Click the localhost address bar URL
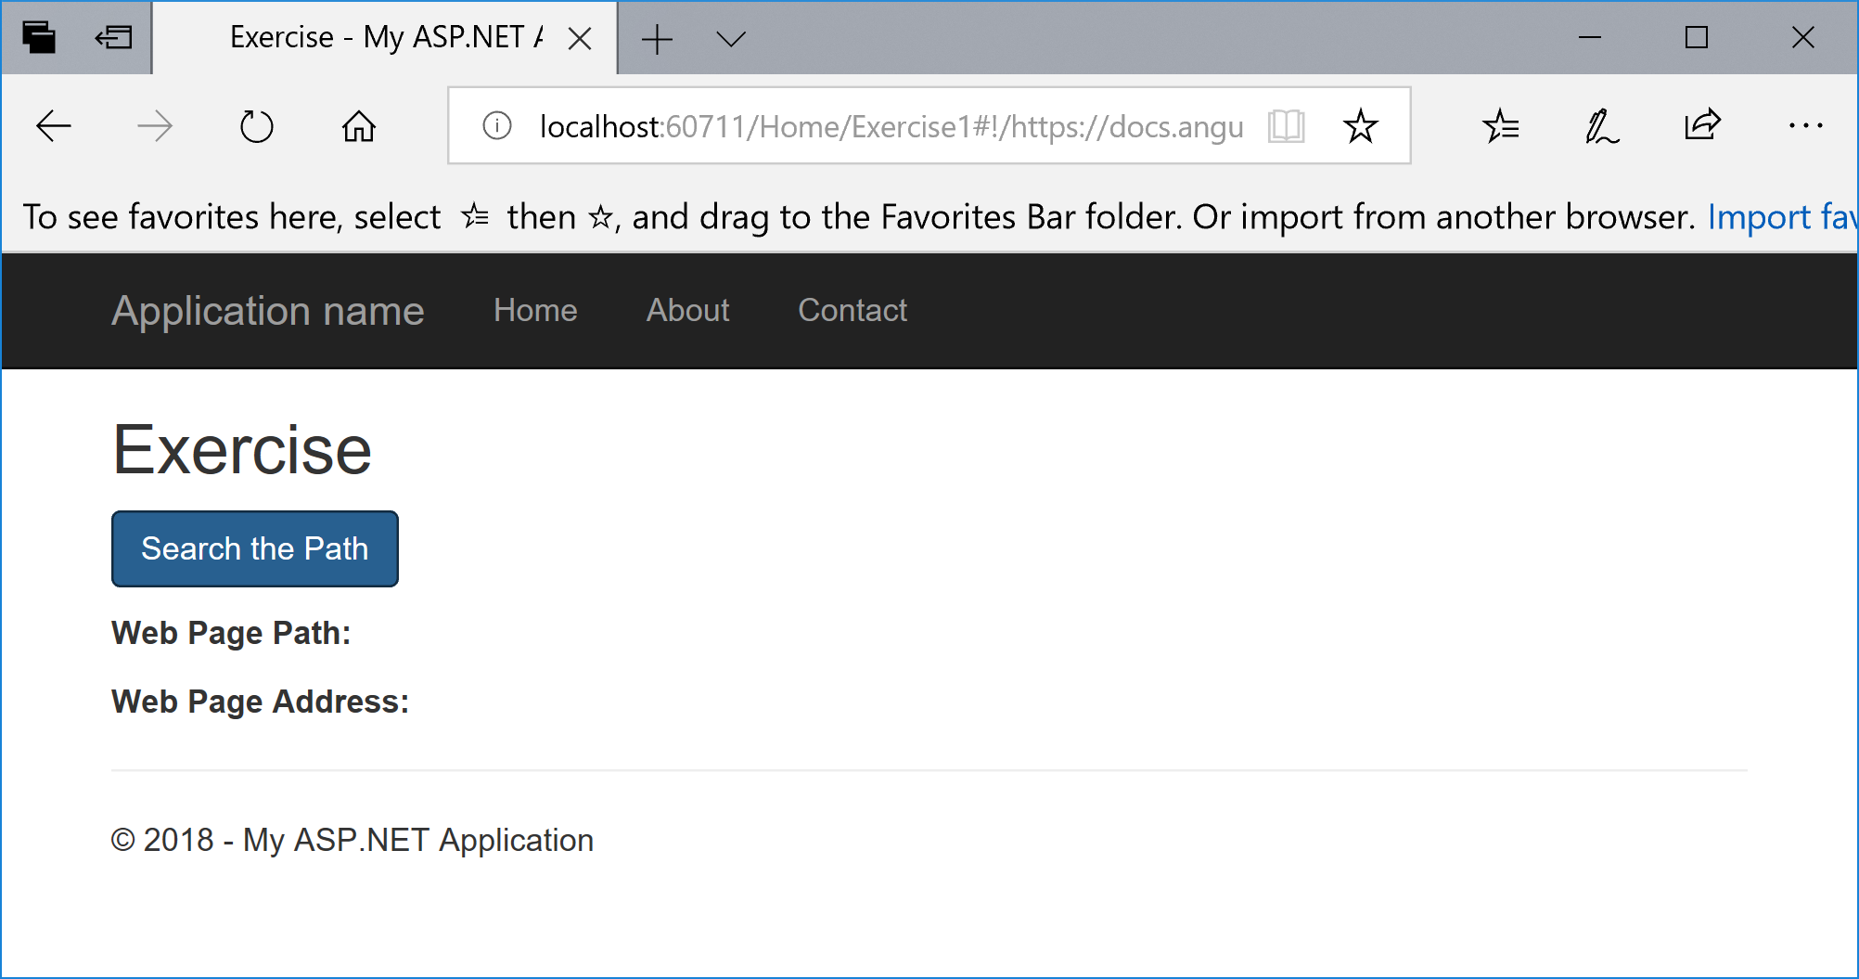The width and height of the screenshot is (1859, 979). [891, 126]
